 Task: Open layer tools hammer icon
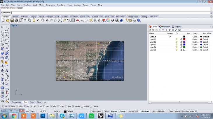click(x=176, y=30)
